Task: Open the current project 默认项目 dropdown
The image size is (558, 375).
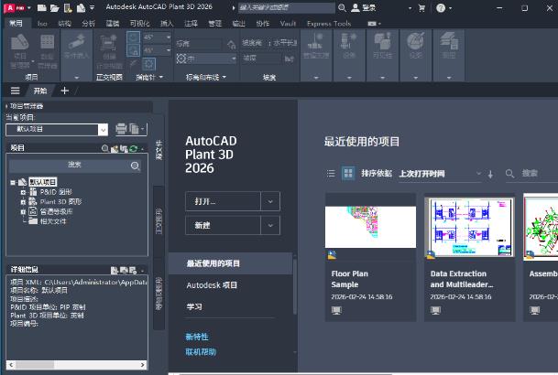Action: point(103,130)
